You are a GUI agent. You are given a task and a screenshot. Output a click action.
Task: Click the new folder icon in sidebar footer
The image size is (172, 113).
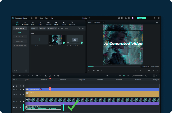click(x=14, y=70)
